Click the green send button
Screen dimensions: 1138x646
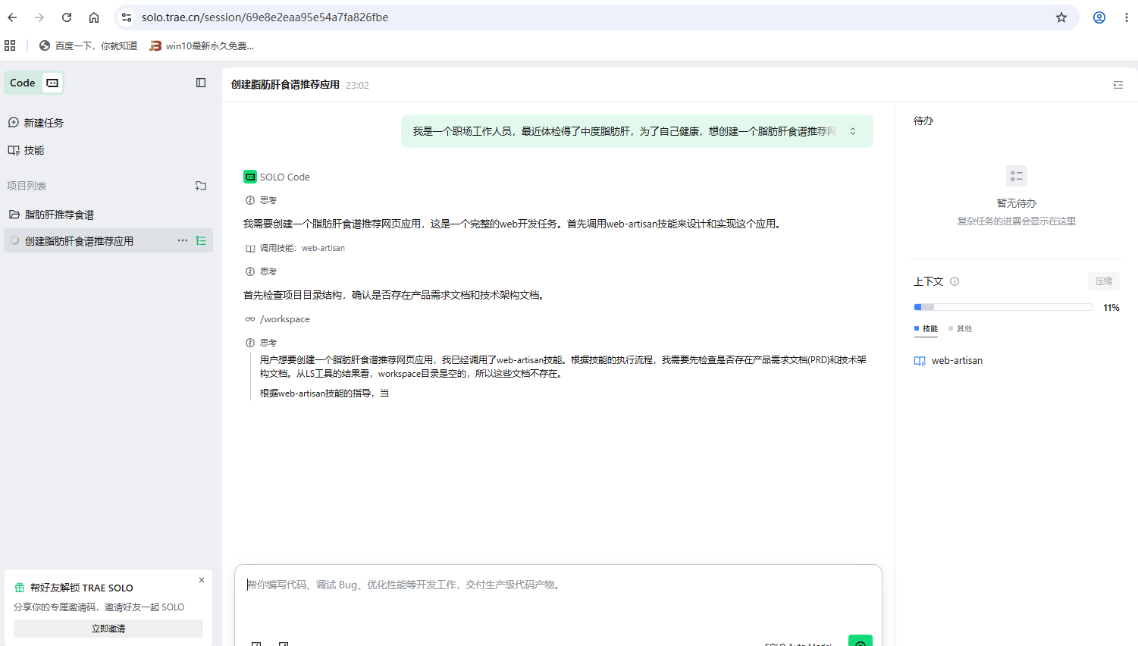(860, 641)
